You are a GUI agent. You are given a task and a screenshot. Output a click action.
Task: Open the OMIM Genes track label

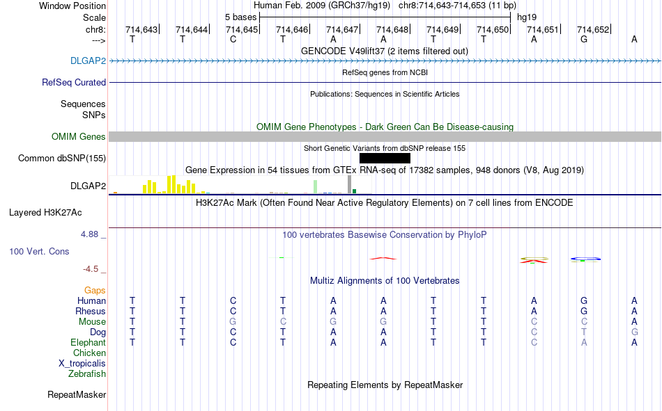click(78, 136)
